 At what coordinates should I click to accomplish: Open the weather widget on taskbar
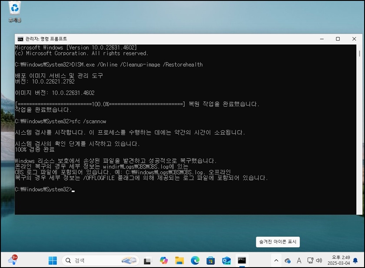tap(13, 260)
